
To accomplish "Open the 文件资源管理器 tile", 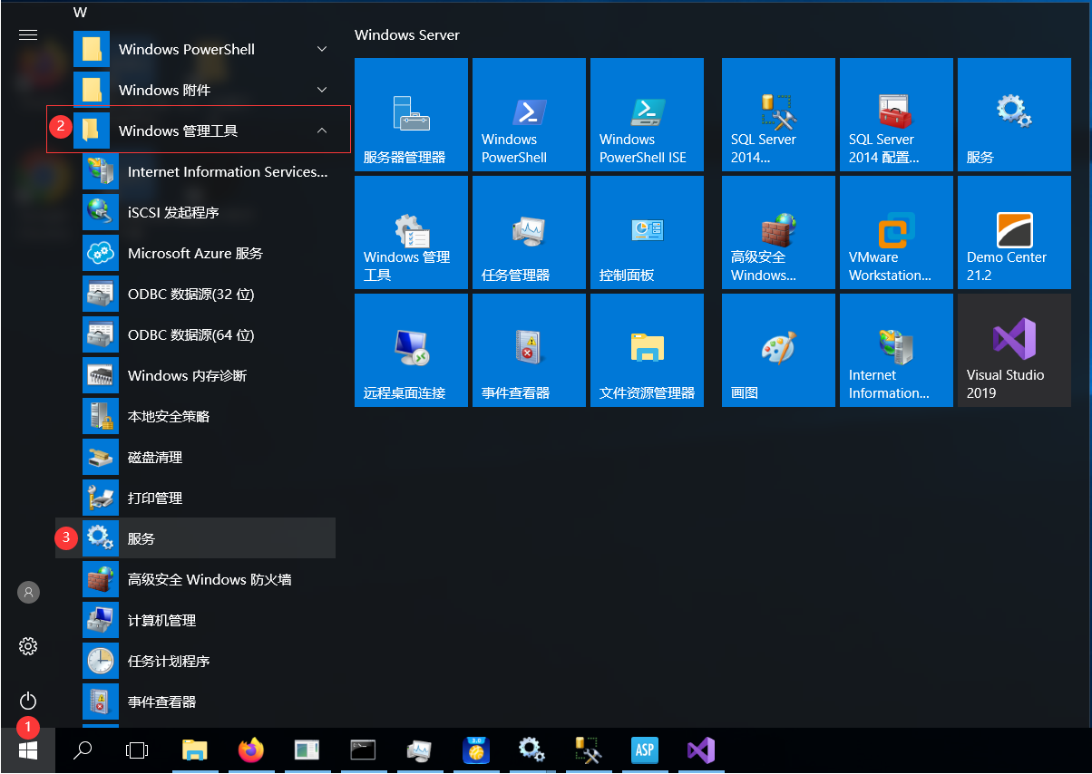I will tap(647, 350).
